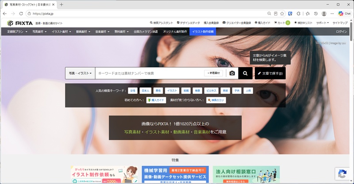Select highlighted イラスト制作依頼 tab

(x=203, y=31)
